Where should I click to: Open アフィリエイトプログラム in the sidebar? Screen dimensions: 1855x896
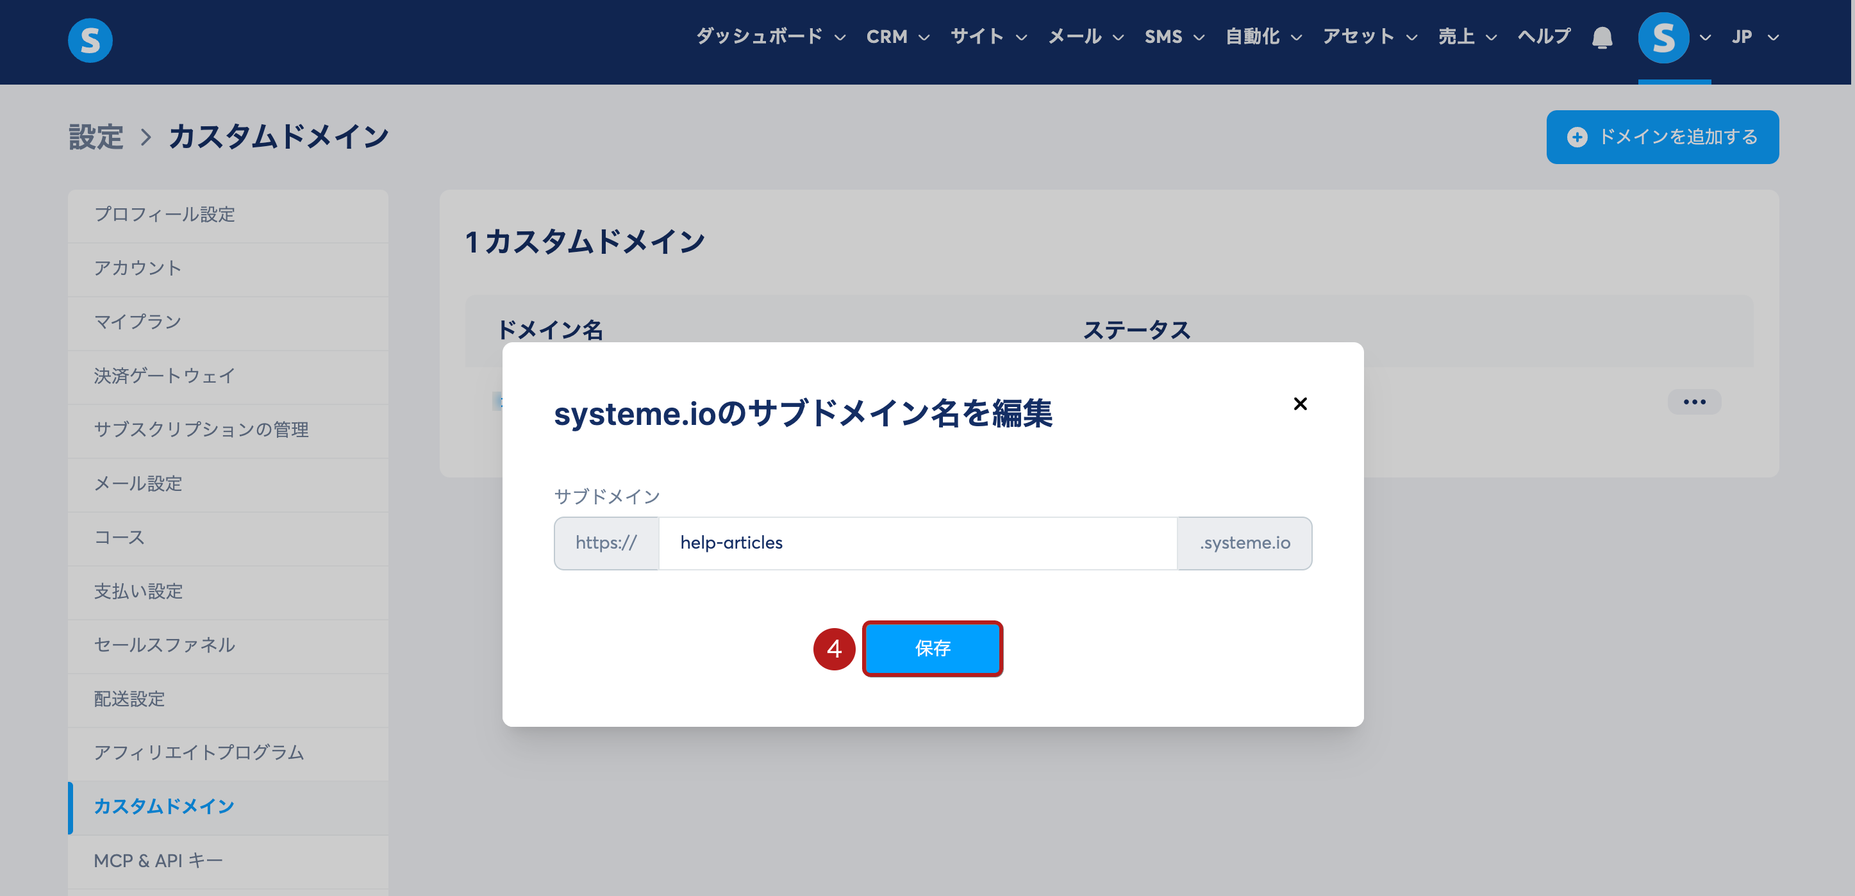tap(228, 753)
